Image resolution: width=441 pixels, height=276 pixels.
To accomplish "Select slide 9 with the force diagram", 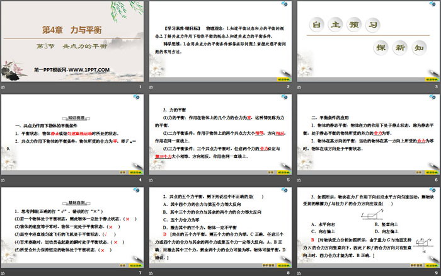I will click(x=367, y=227).
